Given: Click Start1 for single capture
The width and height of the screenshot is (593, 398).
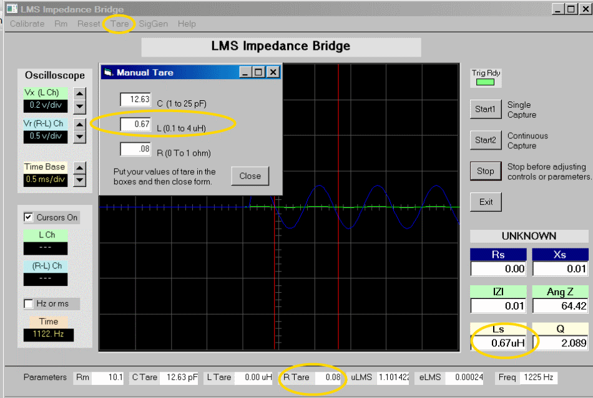Looking at the screenshot, I should point(486,109).
